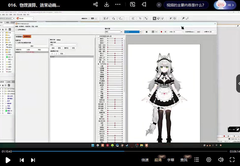
Task: Click the stop playback icon in scene dialog
Action: click(146, 32)
